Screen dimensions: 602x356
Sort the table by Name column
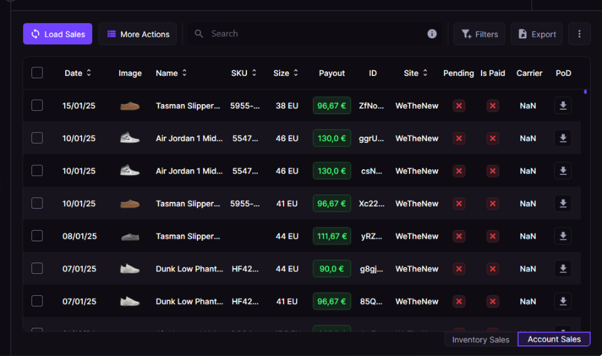[171, 73]
